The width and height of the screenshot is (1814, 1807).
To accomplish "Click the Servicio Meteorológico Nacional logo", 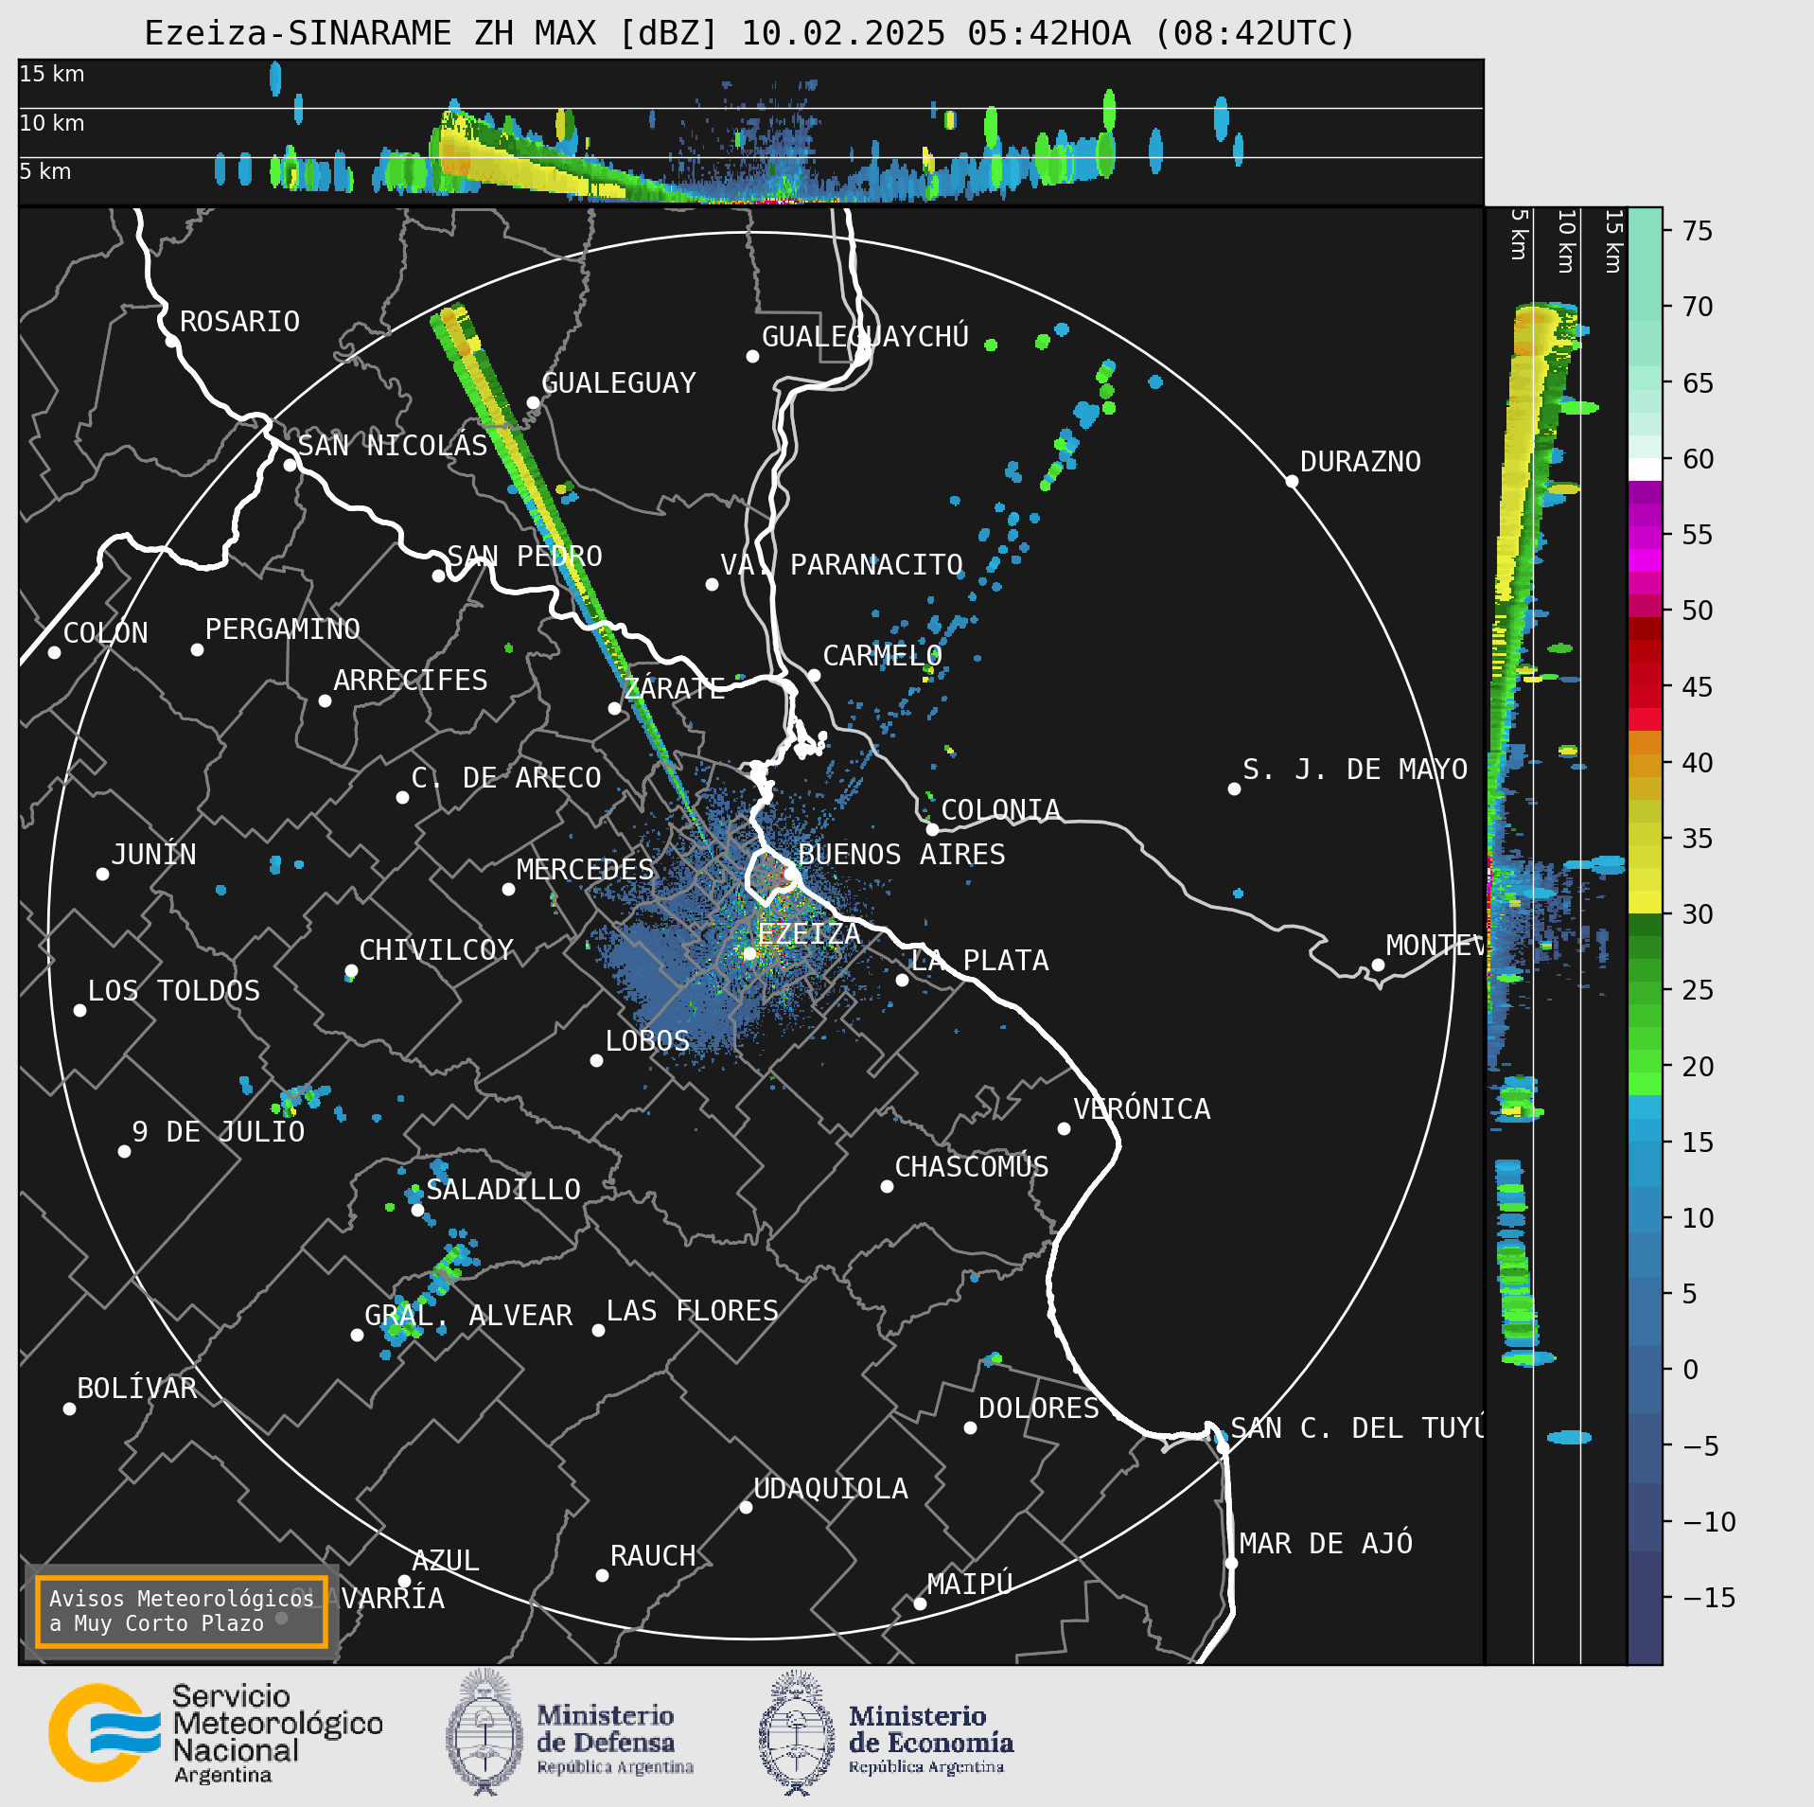I will [216, 1734].
